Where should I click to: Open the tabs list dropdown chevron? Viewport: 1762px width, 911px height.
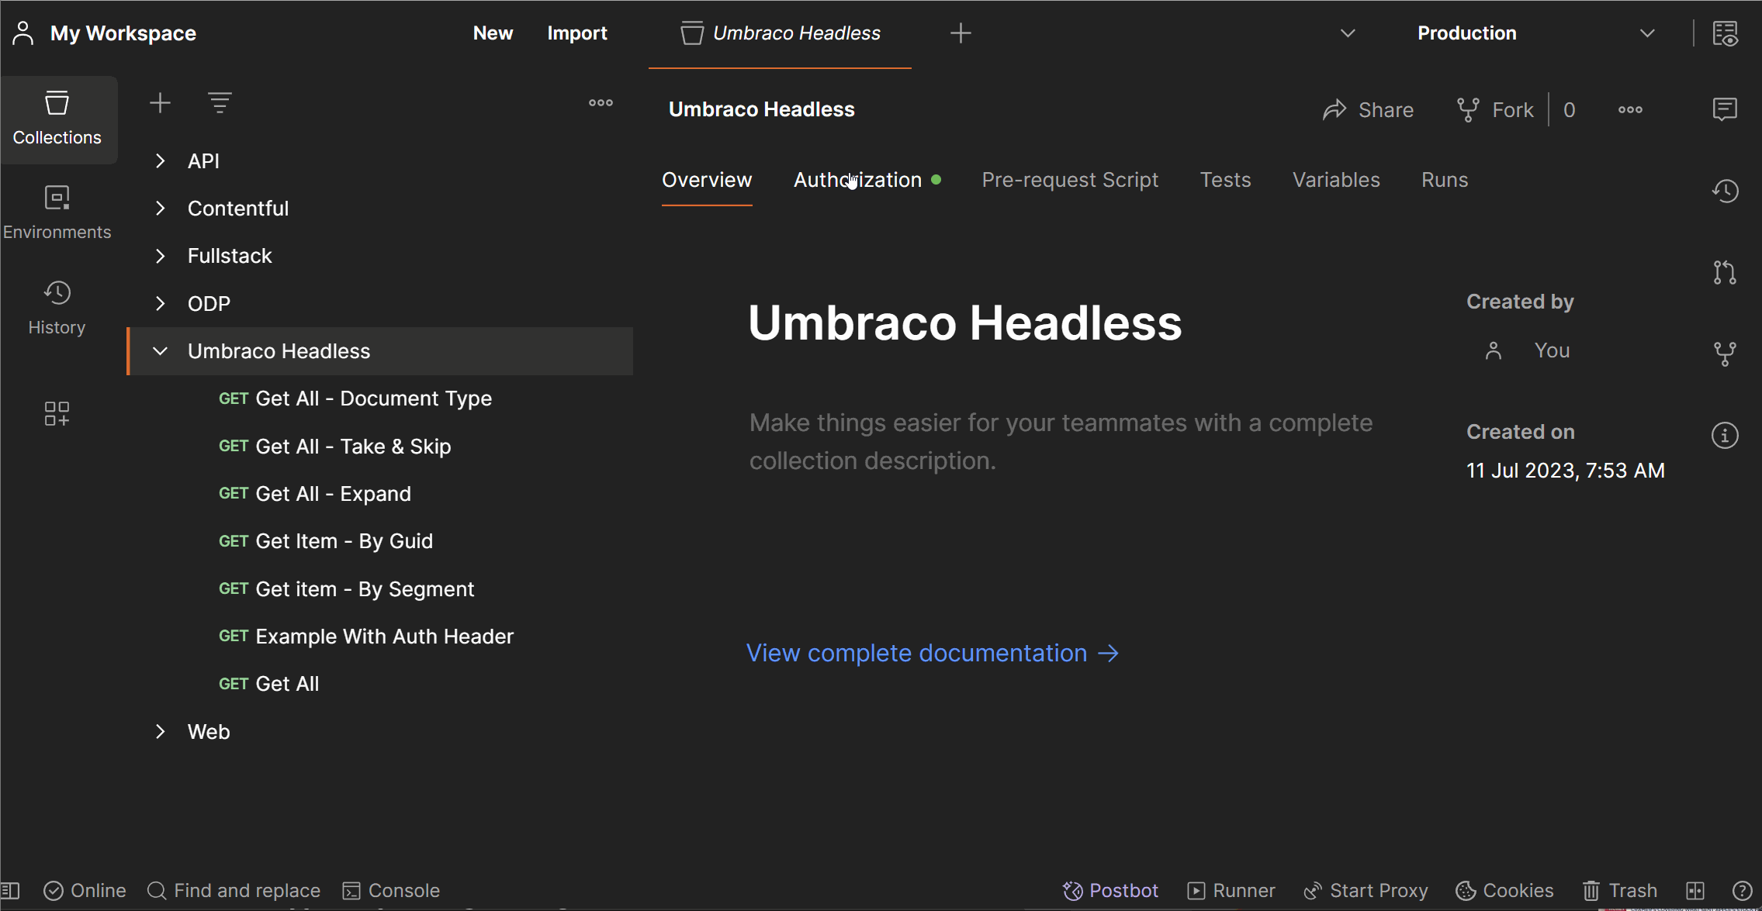tap(1348, 33)
